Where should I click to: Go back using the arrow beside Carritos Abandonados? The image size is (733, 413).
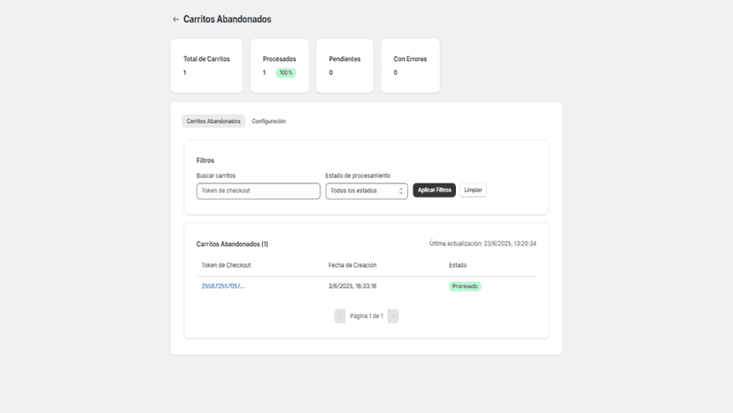176,19
